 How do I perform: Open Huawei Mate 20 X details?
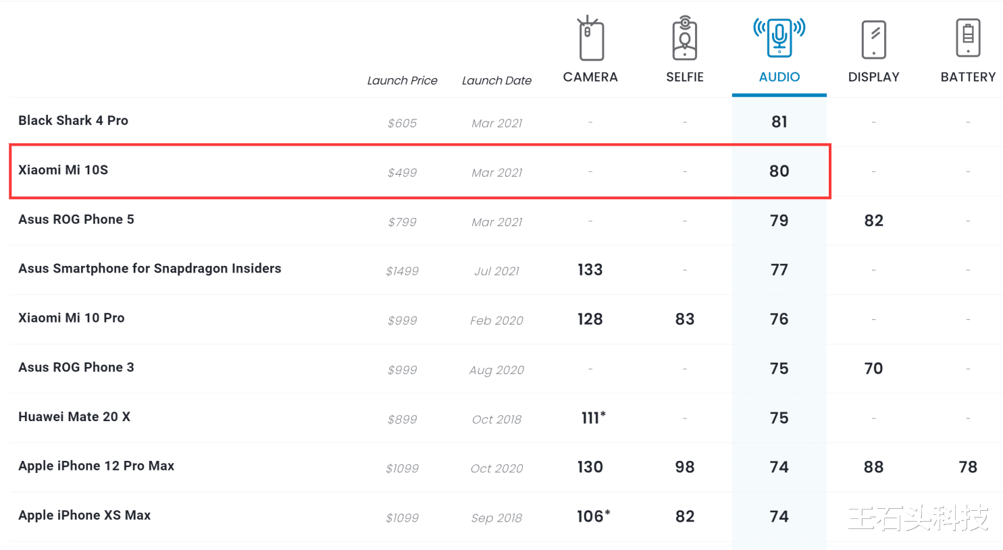(74, 416)
